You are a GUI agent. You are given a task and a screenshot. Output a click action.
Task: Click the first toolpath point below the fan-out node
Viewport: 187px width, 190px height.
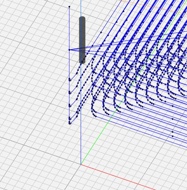[70, 80]
